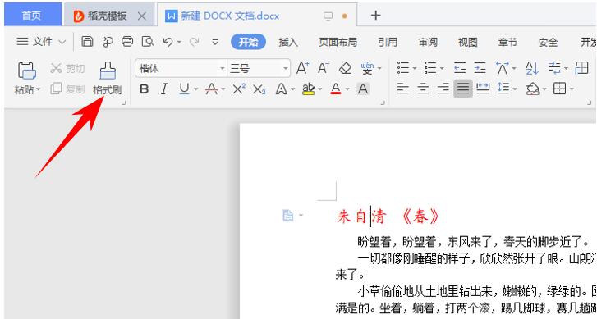
Task: Open the 章节 (Chapter) tab
Action: point(508,42)
